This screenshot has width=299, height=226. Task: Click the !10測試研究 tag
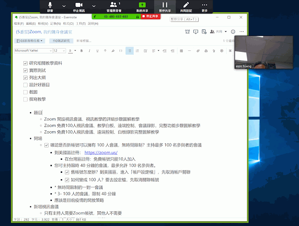[x=61, y=41]
